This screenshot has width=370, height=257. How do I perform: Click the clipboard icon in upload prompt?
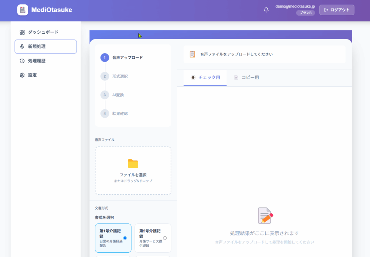tap(192, 54)
